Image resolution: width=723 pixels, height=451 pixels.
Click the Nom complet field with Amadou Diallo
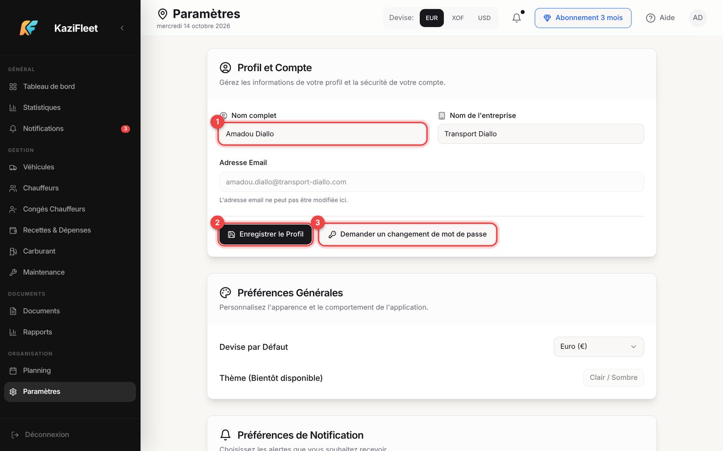[322, 134]
